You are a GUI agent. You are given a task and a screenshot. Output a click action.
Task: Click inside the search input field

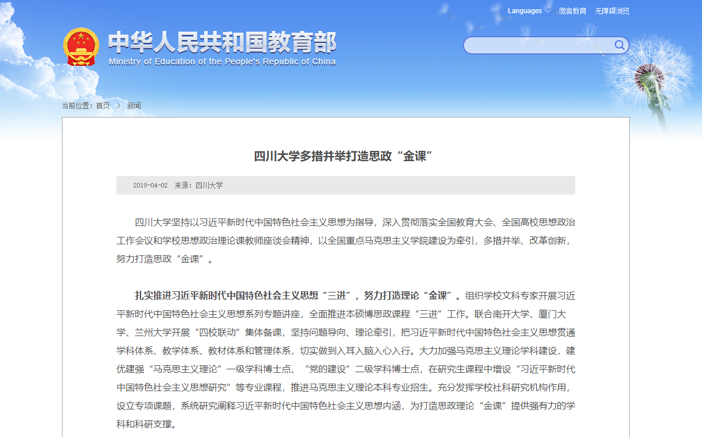(538, 45)
